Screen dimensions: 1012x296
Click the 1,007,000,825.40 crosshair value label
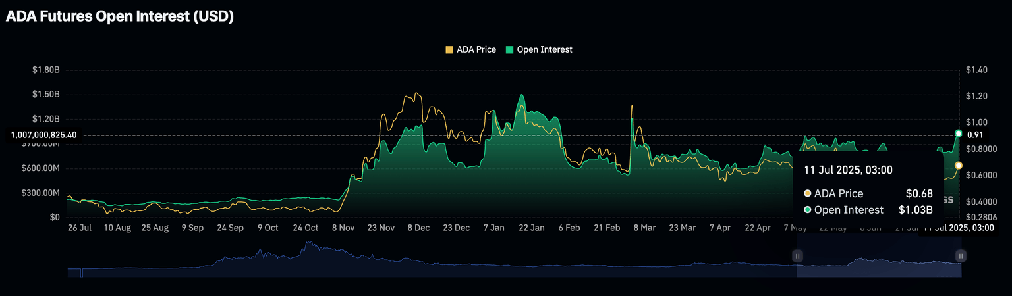click(x=44, y=135)
